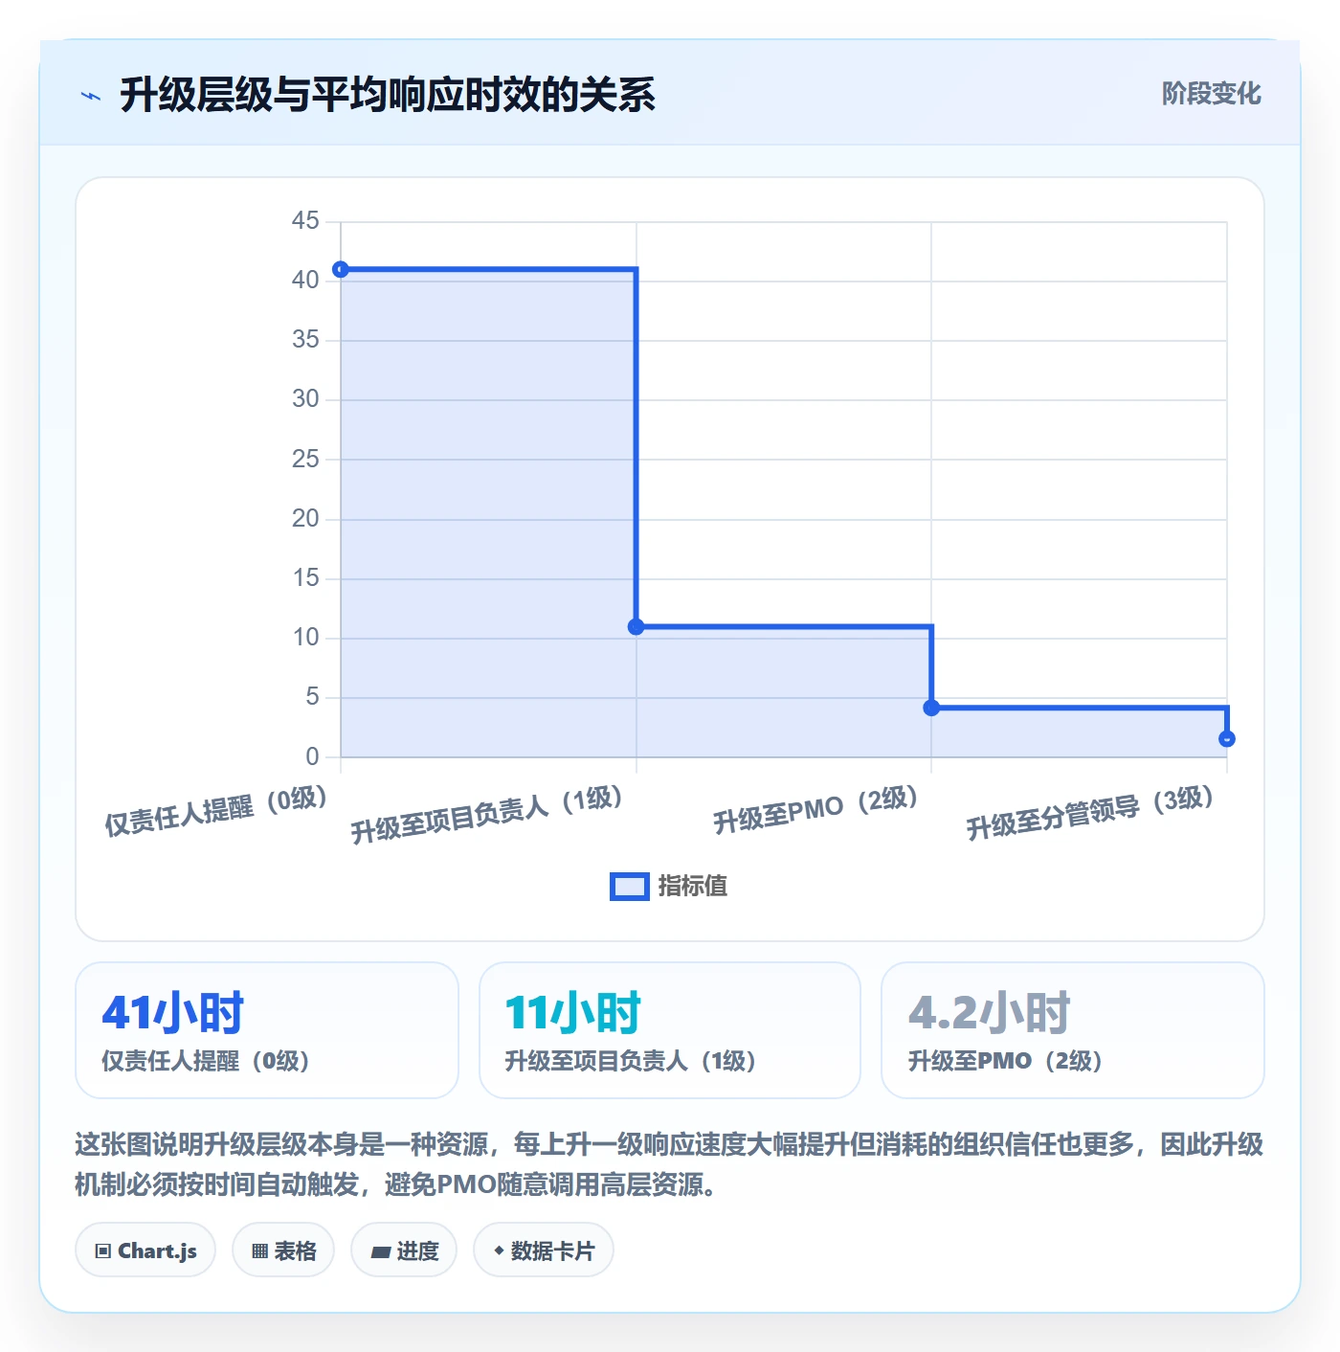Click the card caption 升级至项目负责人（1级）under 11小时

(x=631, y=1061)
